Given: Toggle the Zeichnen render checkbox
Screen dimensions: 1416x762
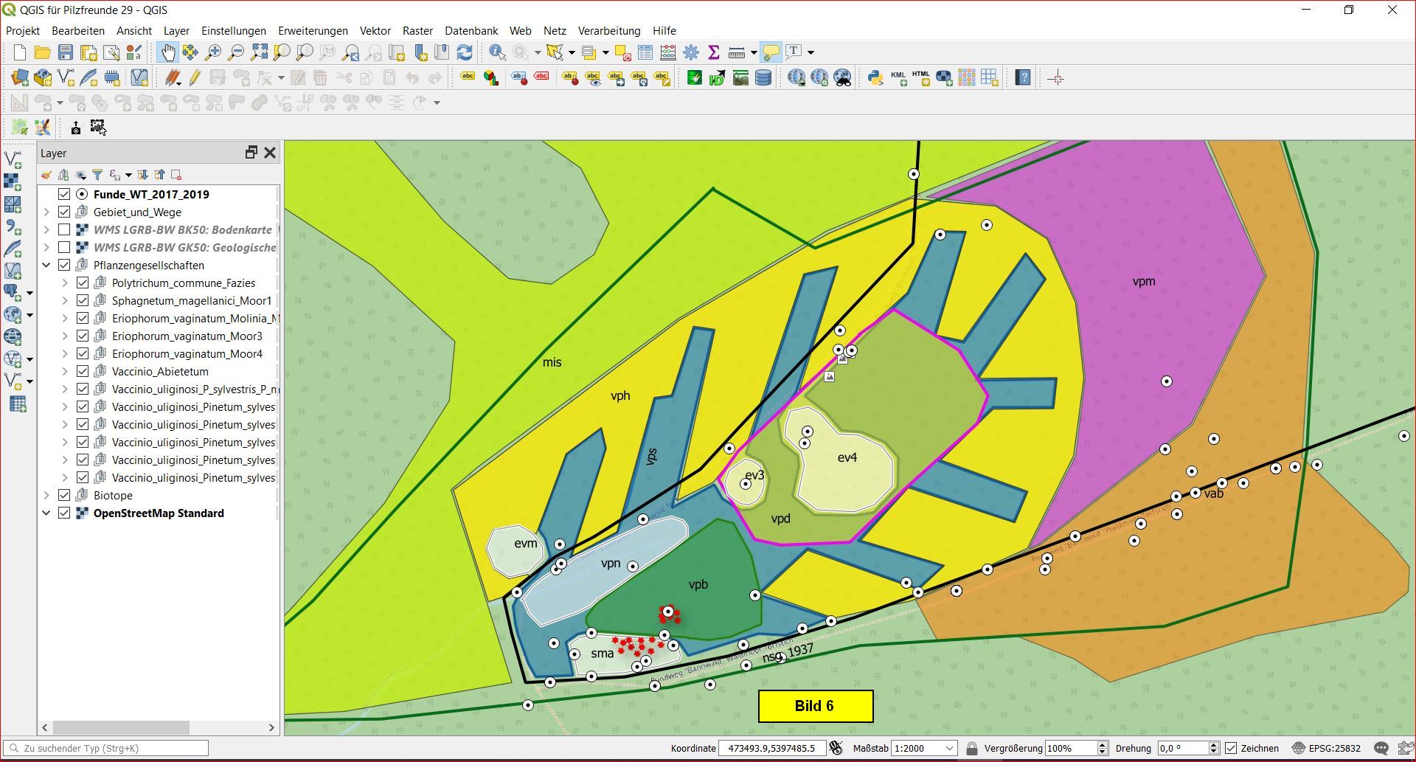Looking at the screenshot, I should tap(1231, 748).
